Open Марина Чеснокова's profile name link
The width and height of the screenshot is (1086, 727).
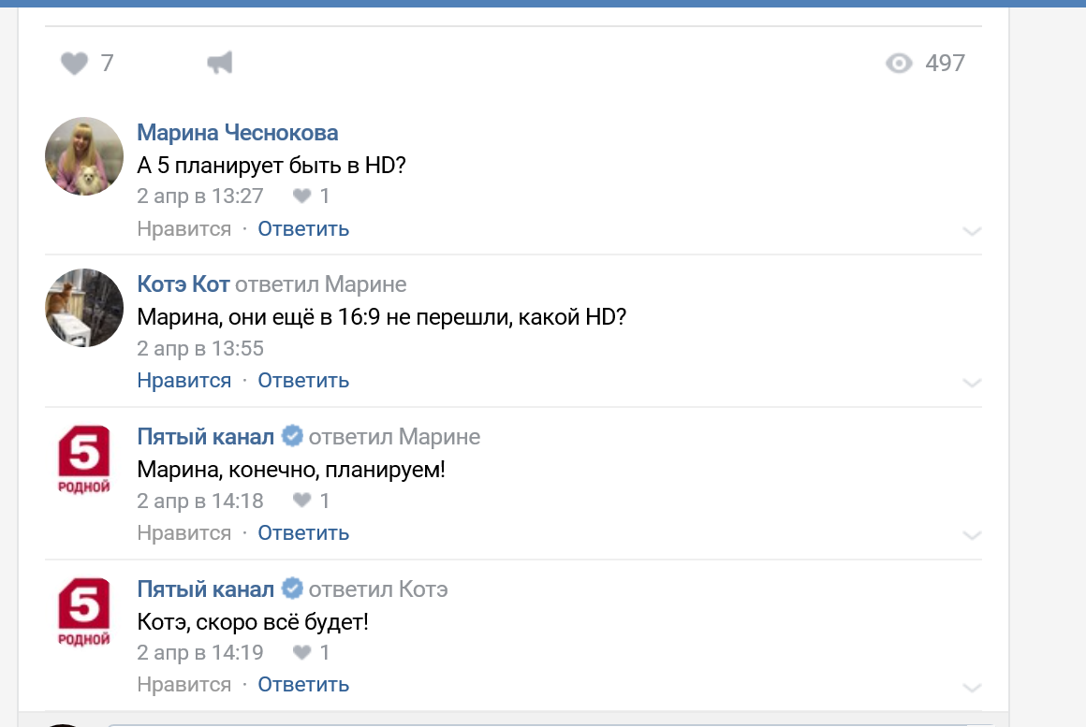tap(237, 133)
